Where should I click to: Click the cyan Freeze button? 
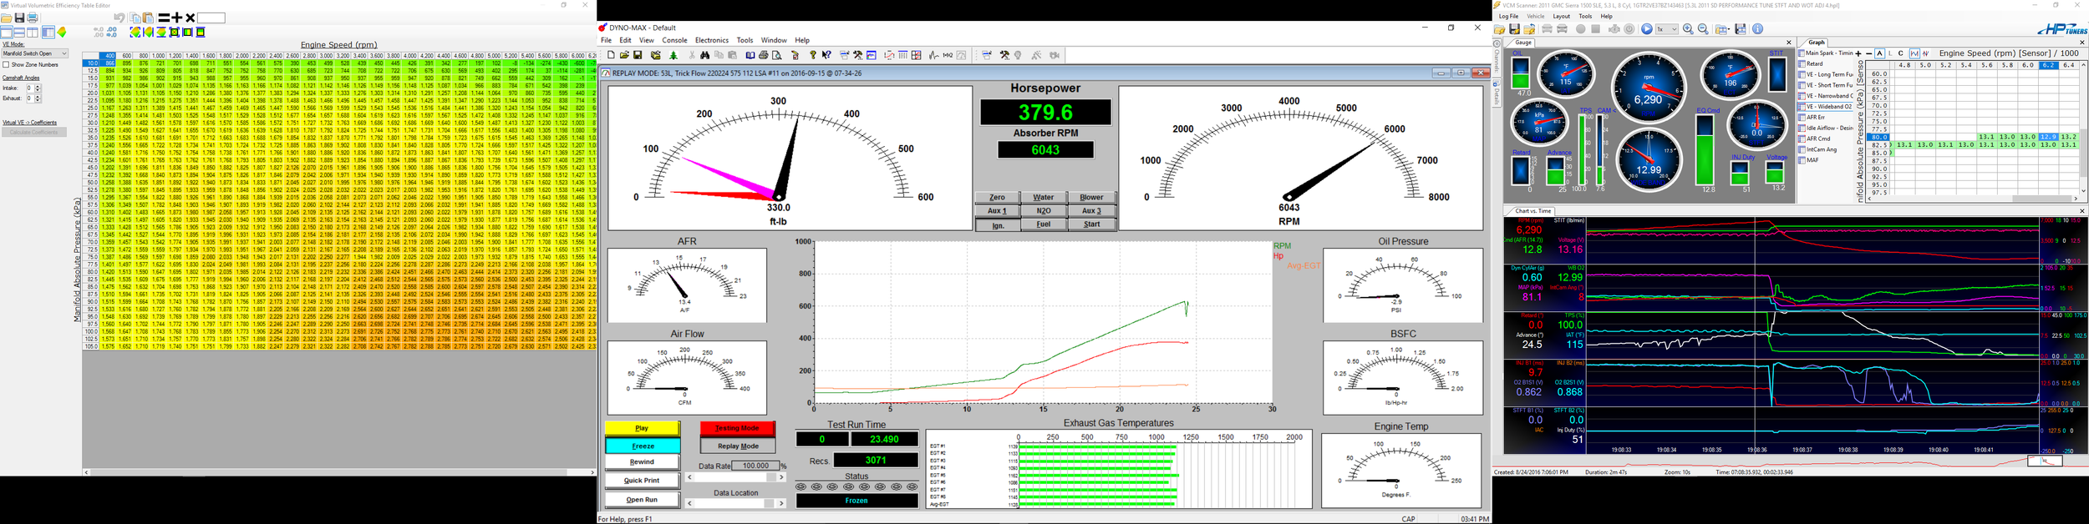tap(642, 446)
